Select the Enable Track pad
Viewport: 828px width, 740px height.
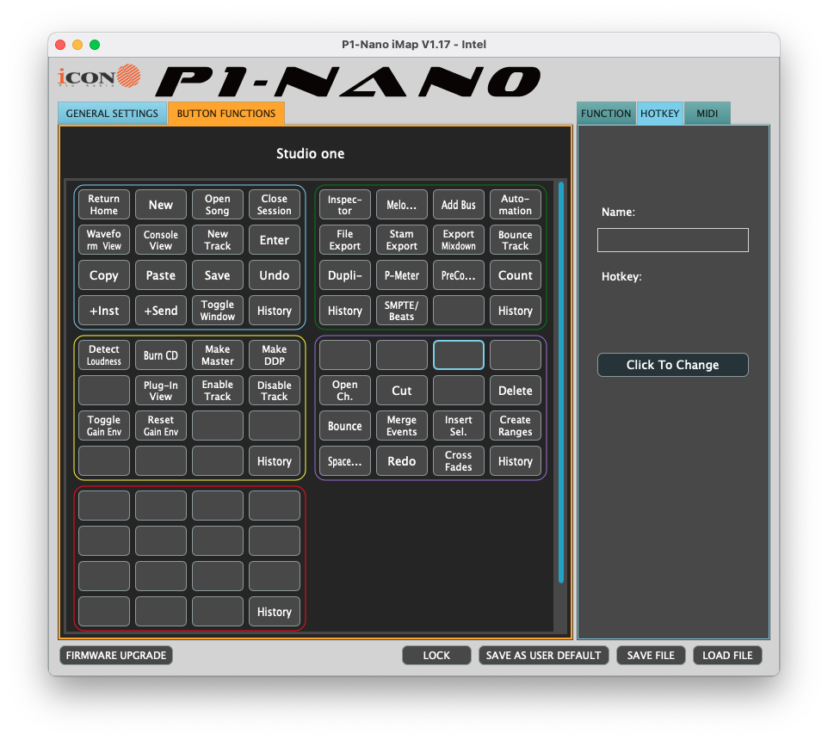click(218, 391)
